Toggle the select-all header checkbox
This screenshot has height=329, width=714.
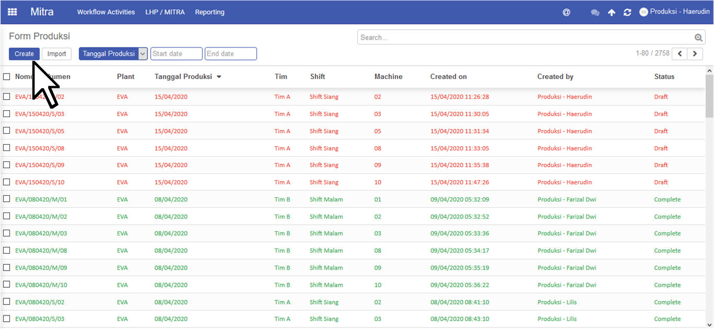coord(7,77)
